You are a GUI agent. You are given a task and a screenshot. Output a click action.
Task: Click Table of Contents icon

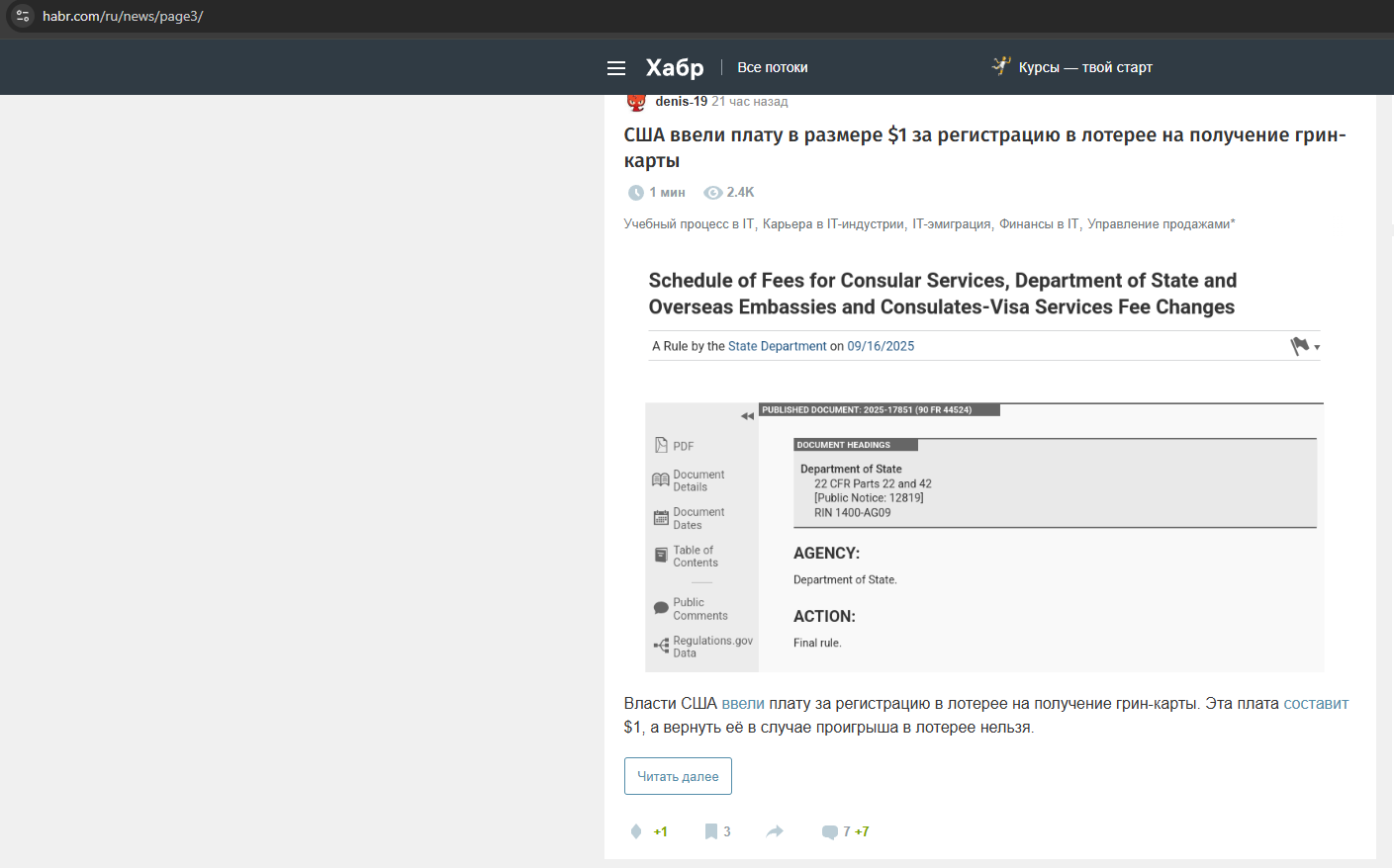tap(661, 556)
